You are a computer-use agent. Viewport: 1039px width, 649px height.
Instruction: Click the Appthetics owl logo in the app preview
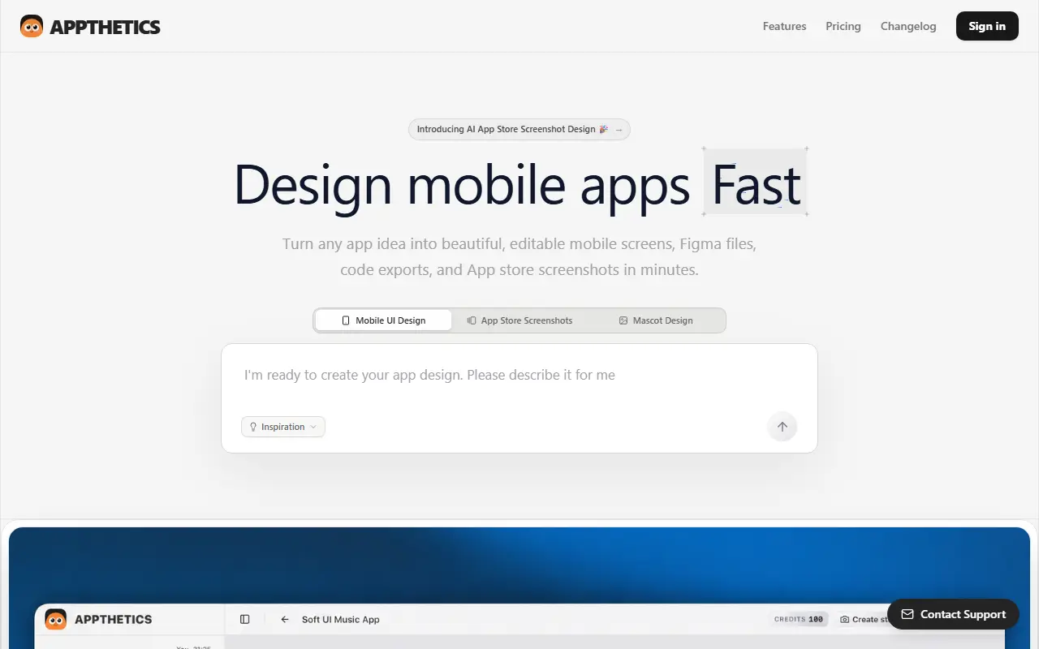pos(56,619)
